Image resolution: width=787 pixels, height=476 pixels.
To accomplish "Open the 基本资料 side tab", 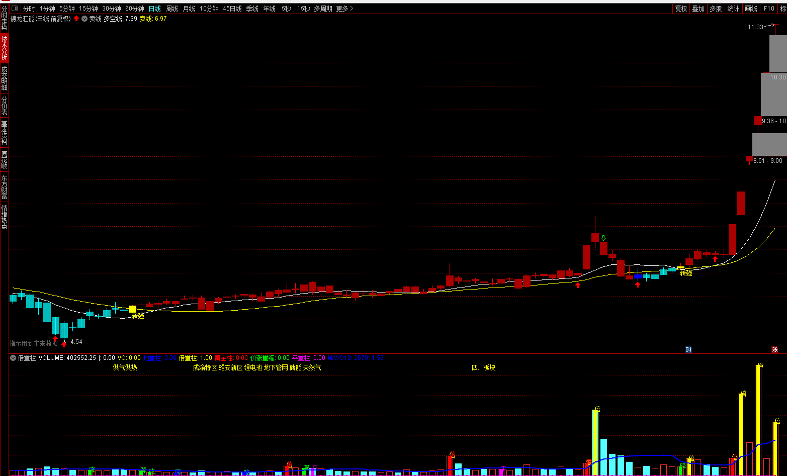I will [x=4, y=132].
